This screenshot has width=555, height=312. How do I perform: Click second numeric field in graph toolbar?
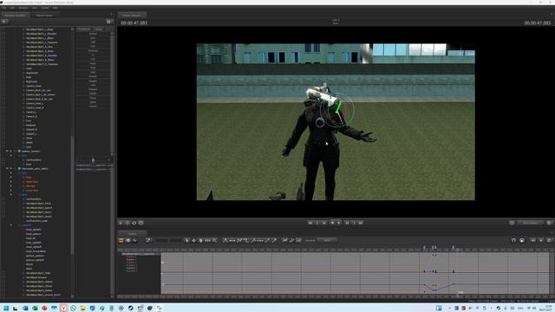click(x=175, y=241)
